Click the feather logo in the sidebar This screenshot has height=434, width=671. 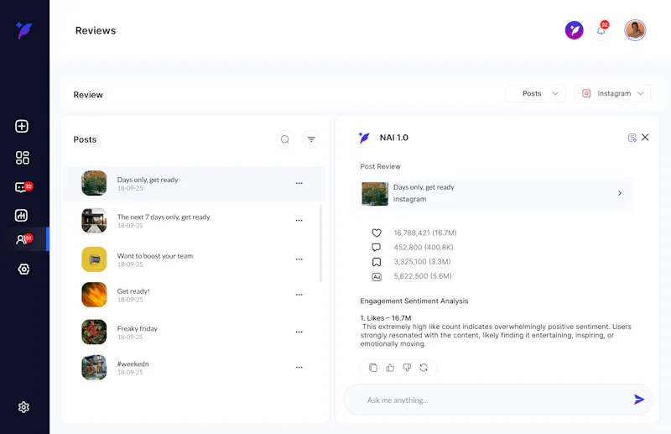click(24, 30)
